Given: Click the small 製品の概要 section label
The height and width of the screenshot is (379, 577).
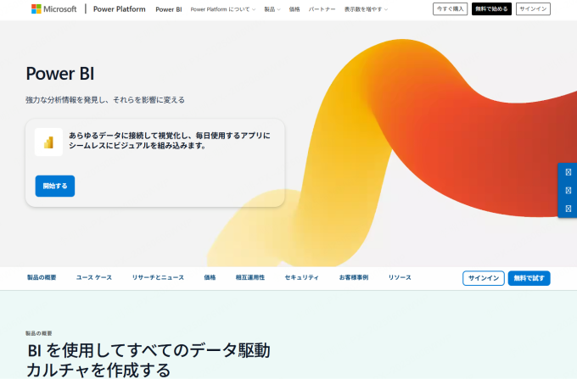Looking at the screenshot, I should (39, 333).
